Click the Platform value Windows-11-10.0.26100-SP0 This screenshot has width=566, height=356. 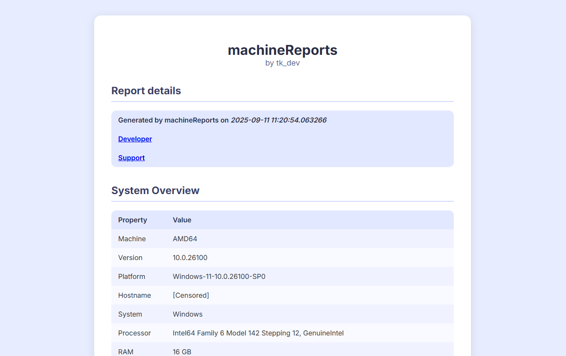click(219, 276)
